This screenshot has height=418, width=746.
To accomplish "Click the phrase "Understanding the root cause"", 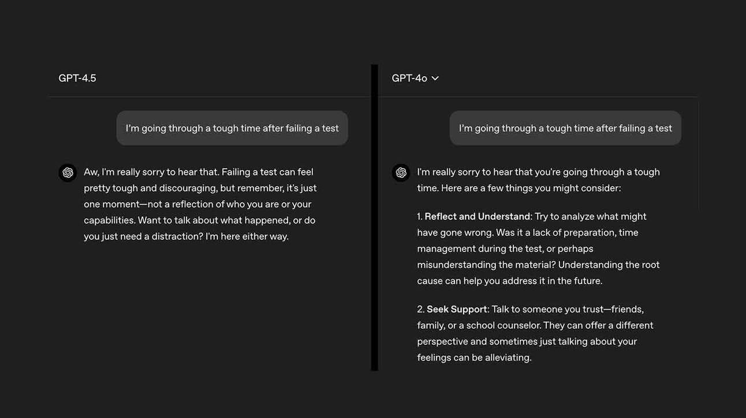I will coord(609,265).
